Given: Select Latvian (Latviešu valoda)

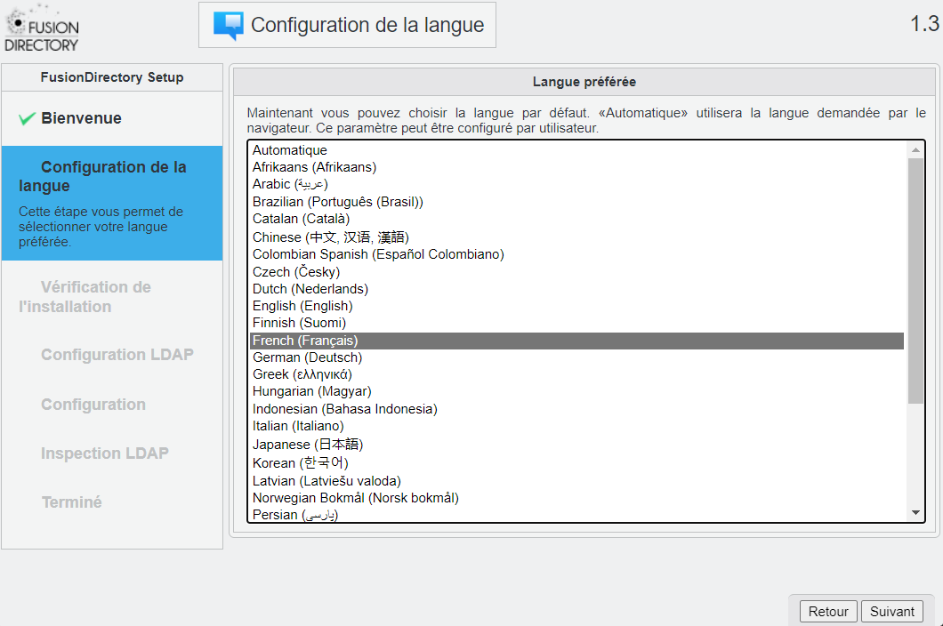Looking at the screenshot, I should 576,481.
